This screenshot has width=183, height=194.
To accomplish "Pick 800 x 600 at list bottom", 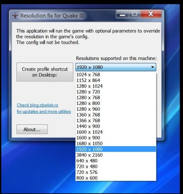I will (x=116, y=178).
